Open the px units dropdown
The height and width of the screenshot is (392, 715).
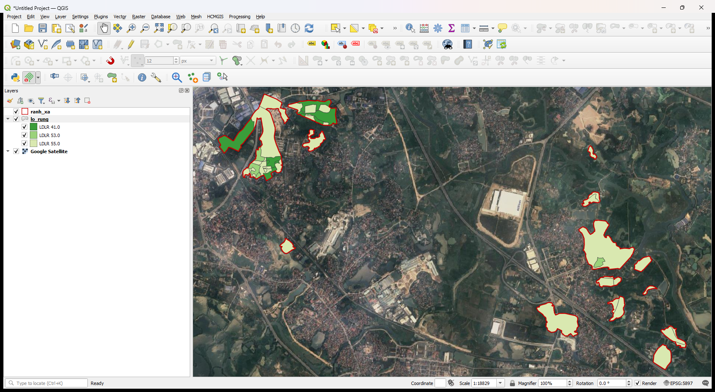[x=198, y=61]
